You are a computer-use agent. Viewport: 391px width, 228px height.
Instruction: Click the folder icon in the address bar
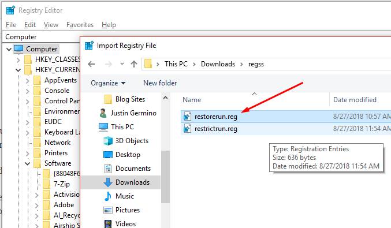[x=148, y=64]
